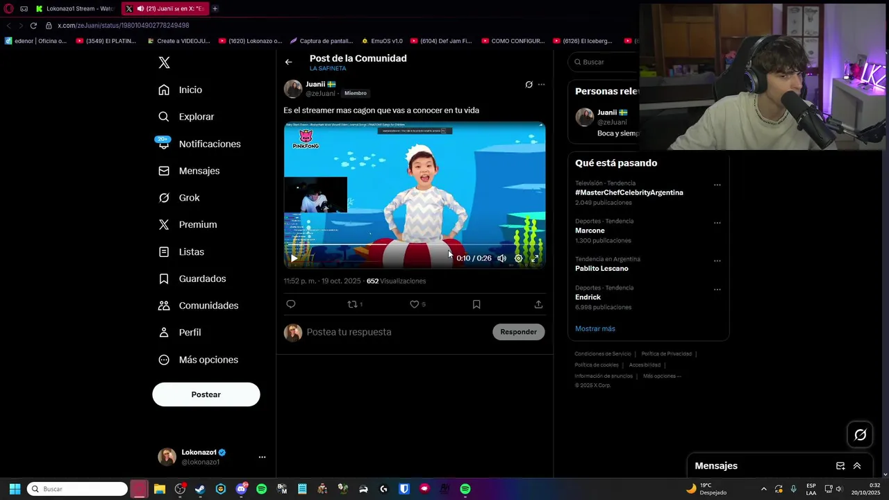
Task: Open Comunidades
Action: click(x=199, y=306)
